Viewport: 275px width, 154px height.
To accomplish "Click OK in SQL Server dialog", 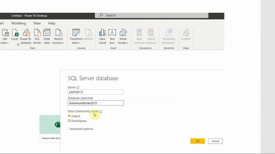I will [x=198, y=141].
